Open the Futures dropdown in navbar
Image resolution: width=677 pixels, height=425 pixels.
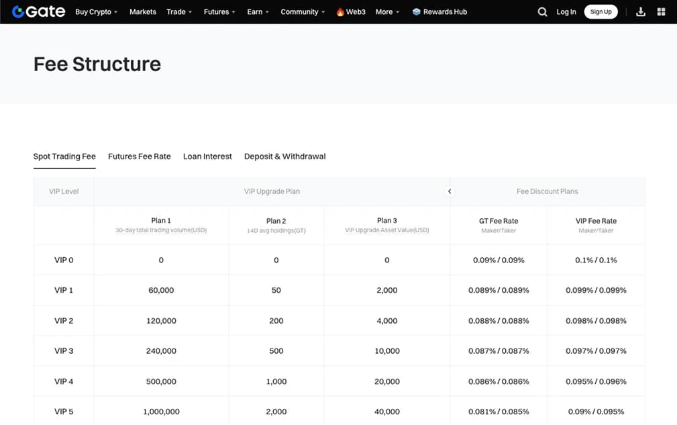(220, 12)
